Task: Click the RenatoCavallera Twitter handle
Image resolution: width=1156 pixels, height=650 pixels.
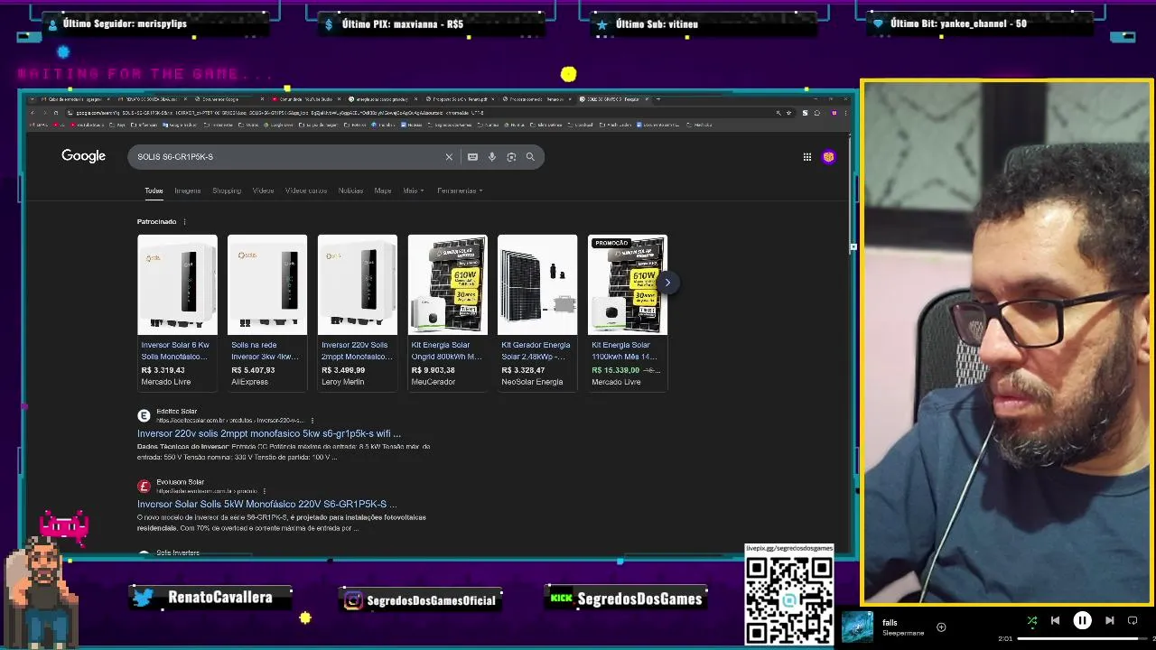Action: point(219,598)
